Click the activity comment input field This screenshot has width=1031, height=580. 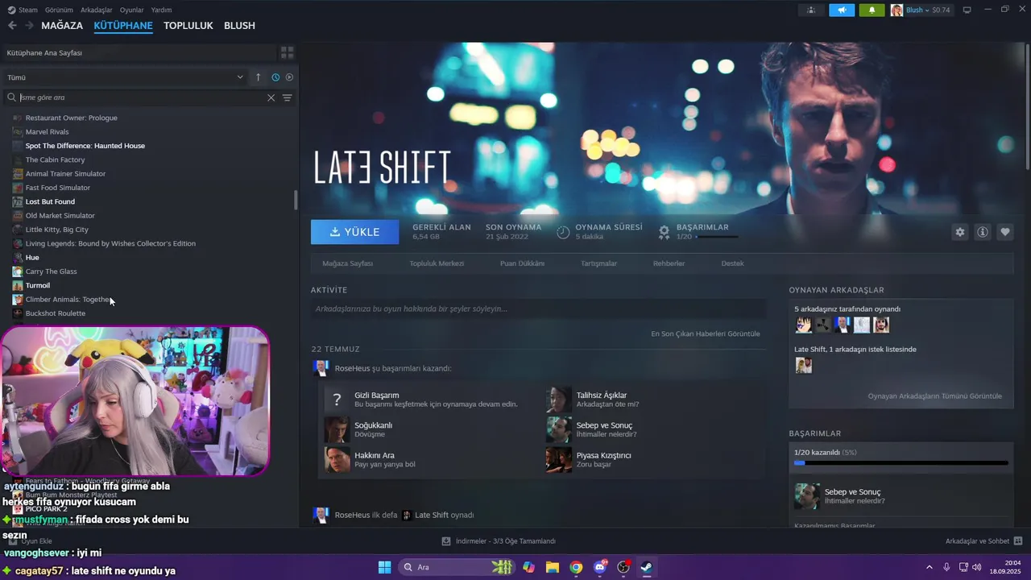538,309
